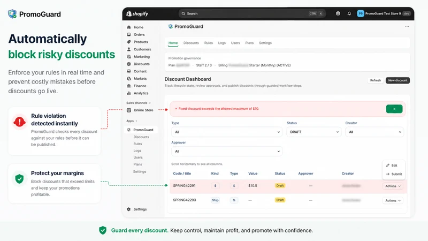Expand the Apps section in sidebar
The width and height of the screenshot is (428, 241).
[x=132, y=121]
